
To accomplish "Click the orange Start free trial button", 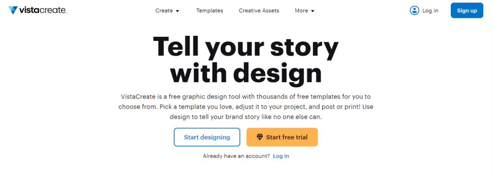I will 282,137.
